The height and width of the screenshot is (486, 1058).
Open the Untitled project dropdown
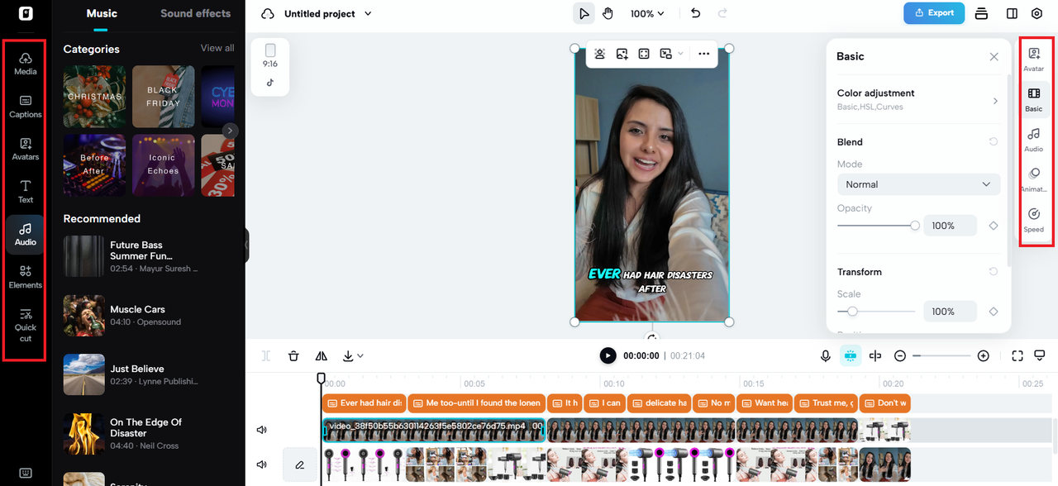[x=327, y=13]
